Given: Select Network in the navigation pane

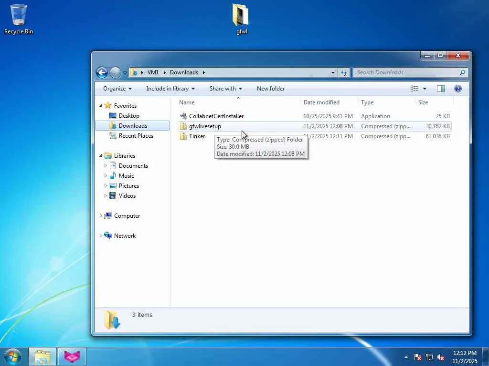Looking at the screenshot, I should 125,235.
